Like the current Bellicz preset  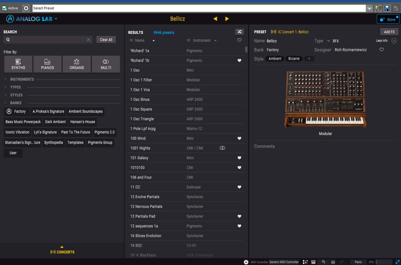(x=382, y=49)
